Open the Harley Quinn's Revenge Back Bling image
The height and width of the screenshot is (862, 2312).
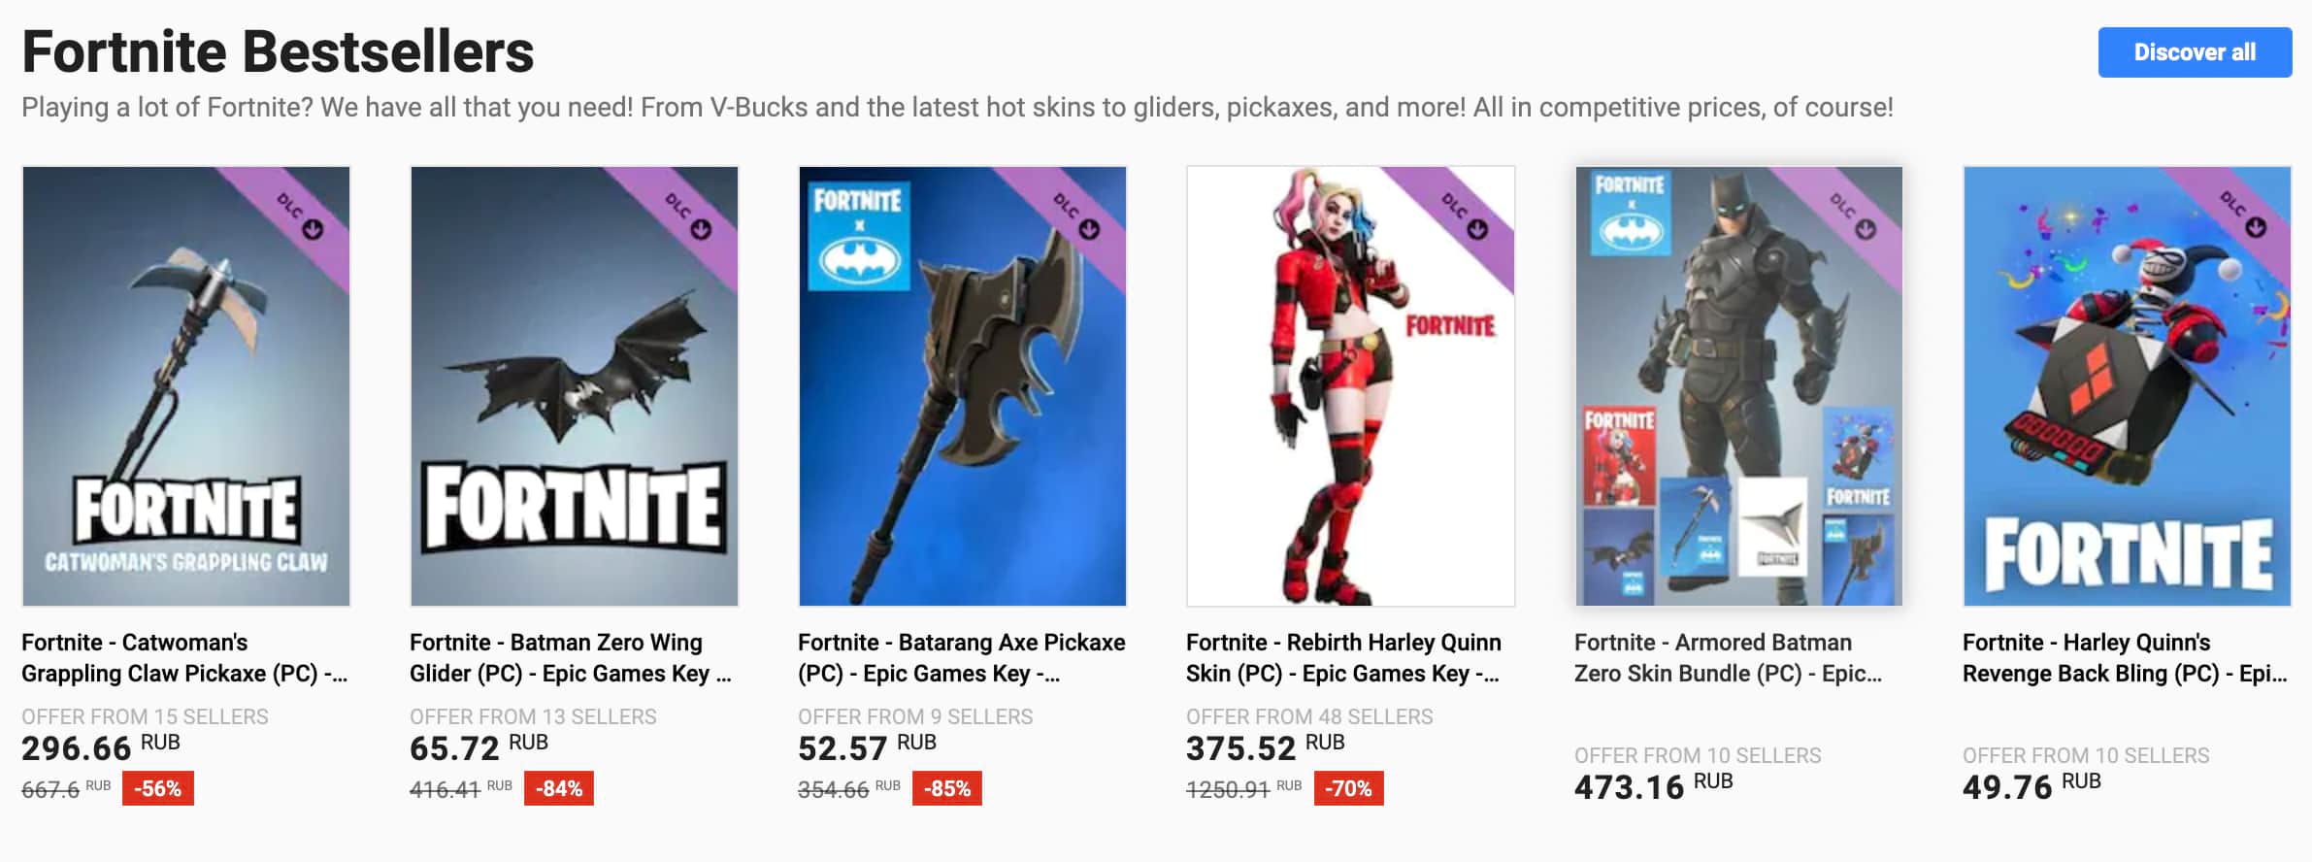point(2128,386)
